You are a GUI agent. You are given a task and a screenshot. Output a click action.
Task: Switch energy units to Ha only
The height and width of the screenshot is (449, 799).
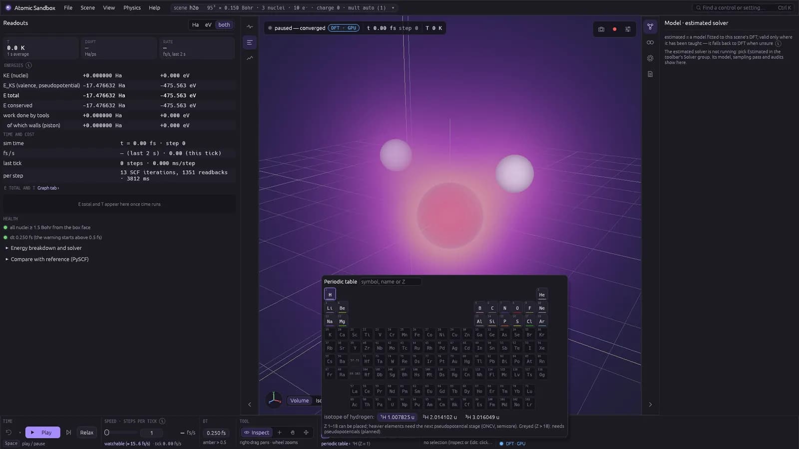[195, 25]
